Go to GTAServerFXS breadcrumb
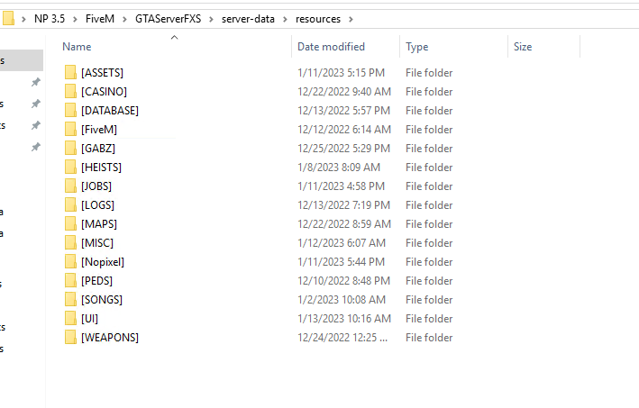 pos(168,19)
